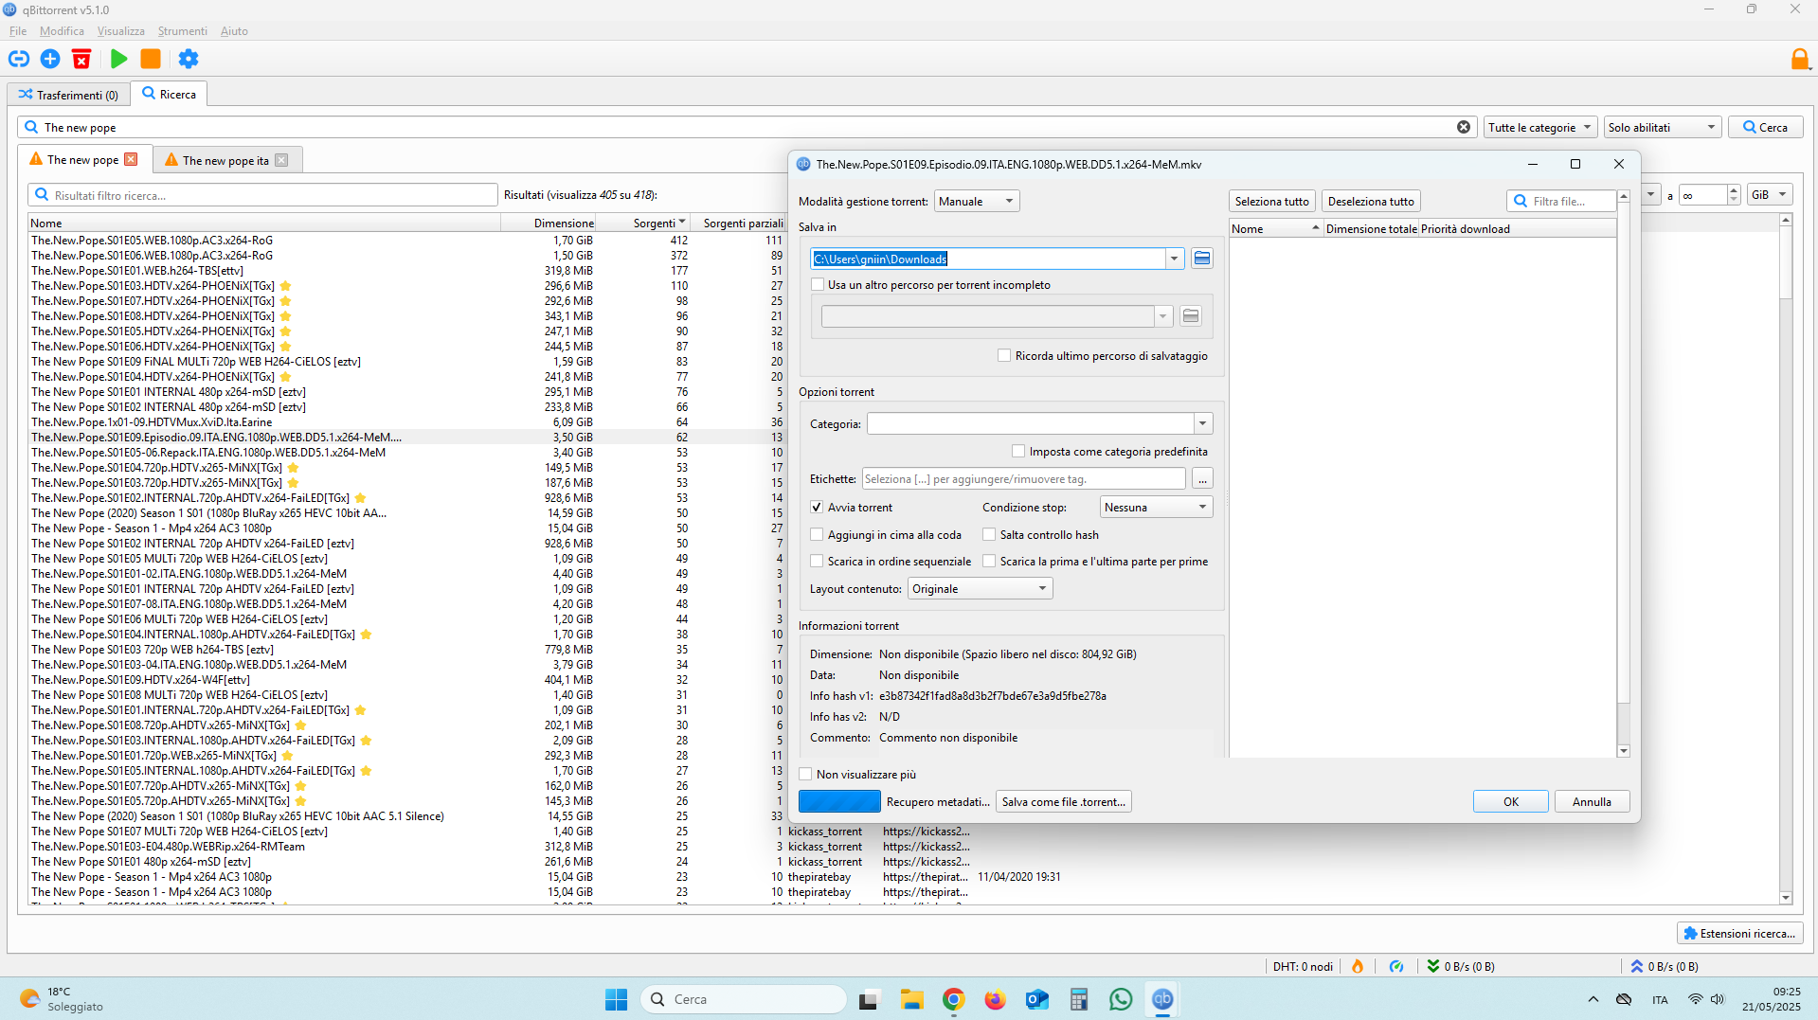This screenshot has width=1818, height=1020.
Task: Open 'Tutte le categorie' dropdown
Action: coord(1540,128)
